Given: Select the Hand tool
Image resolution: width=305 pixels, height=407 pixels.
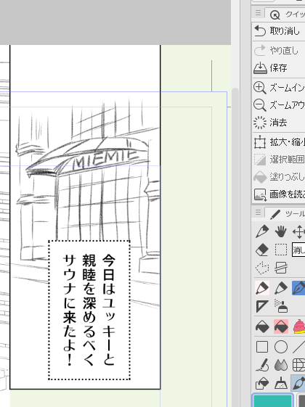Looking at the screenshot, I should pos(280,231).
